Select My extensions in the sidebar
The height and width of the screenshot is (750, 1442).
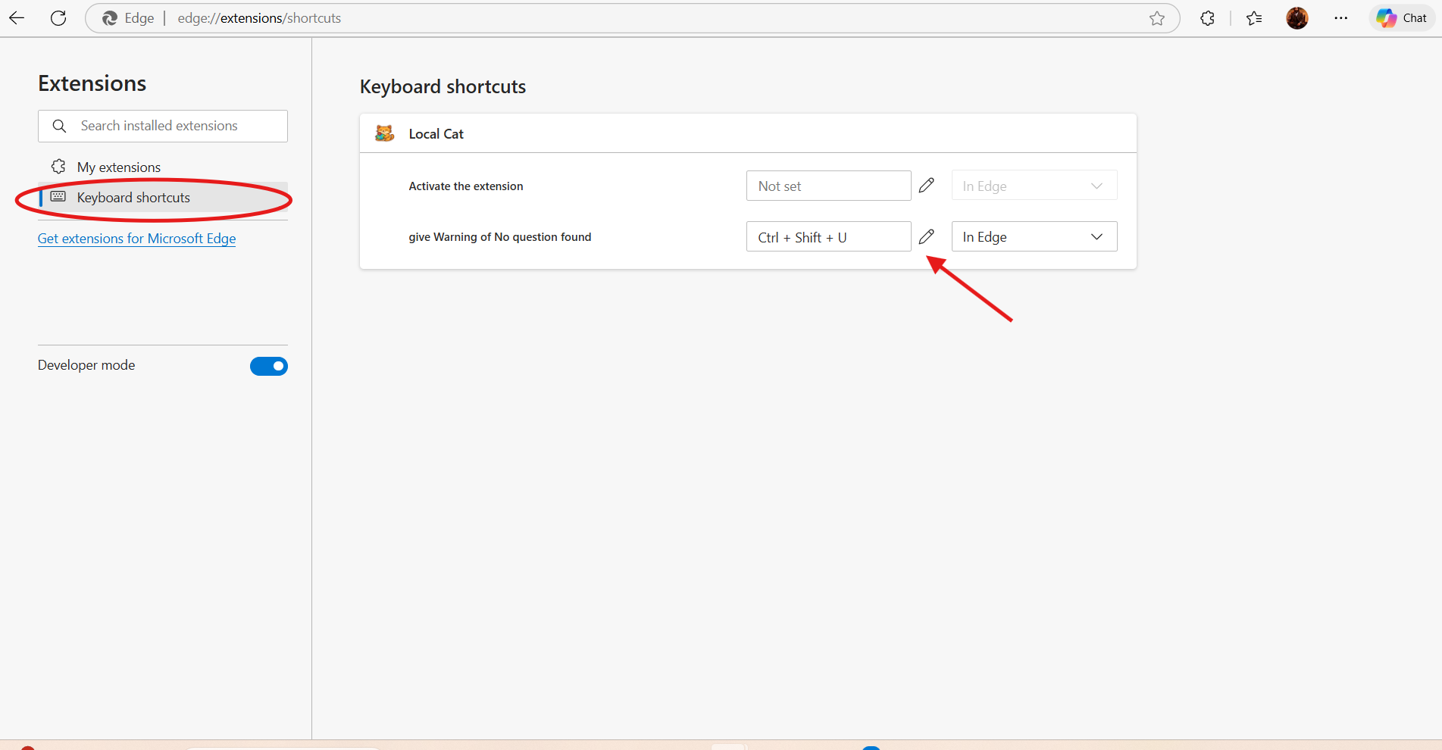click(x=118, y=166)
